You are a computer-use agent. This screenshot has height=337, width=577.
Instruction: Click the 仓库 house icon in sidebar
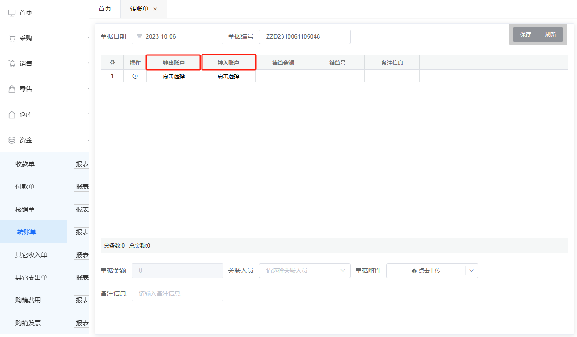pos(12,114)
